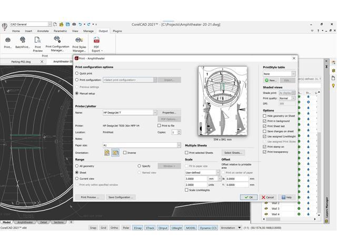Click the printer Properties button
The image size is (337, 252).
(x=170, y=112)
